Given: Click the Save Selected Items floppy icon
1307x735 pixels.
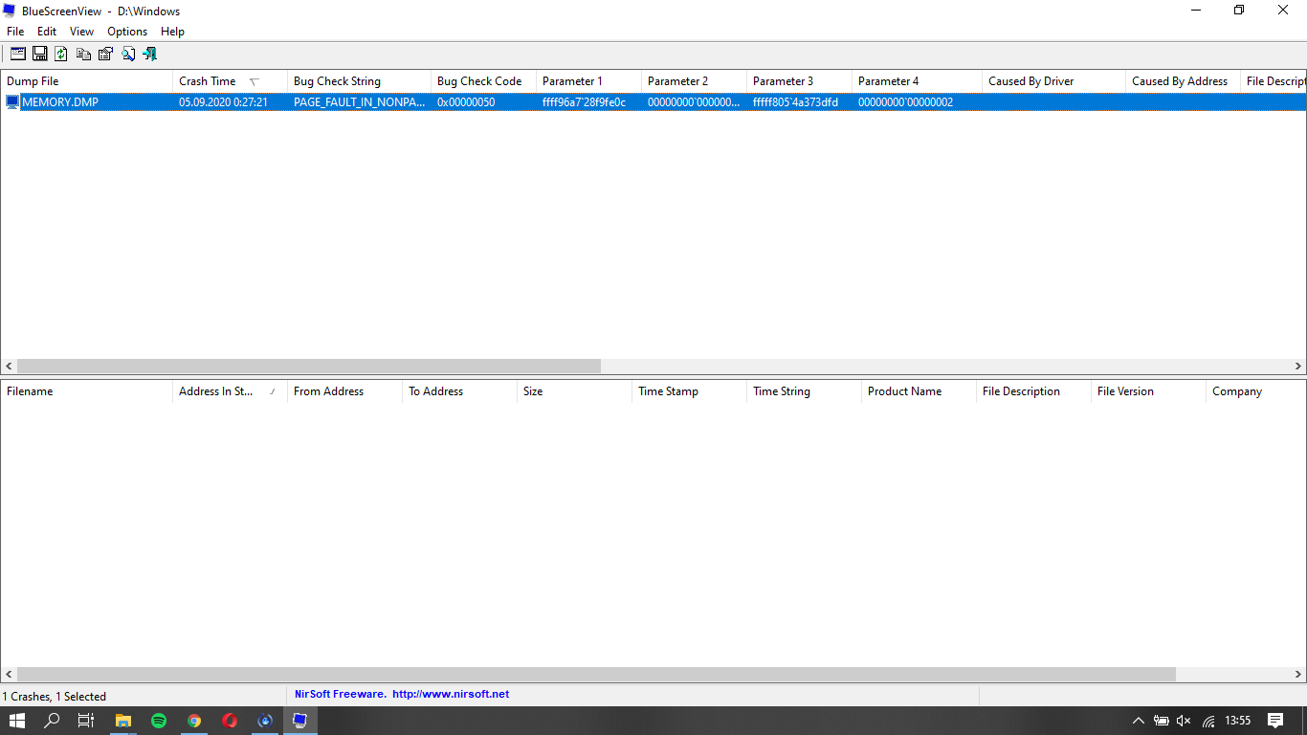Looking at the screenshot, I should point(40,54).
